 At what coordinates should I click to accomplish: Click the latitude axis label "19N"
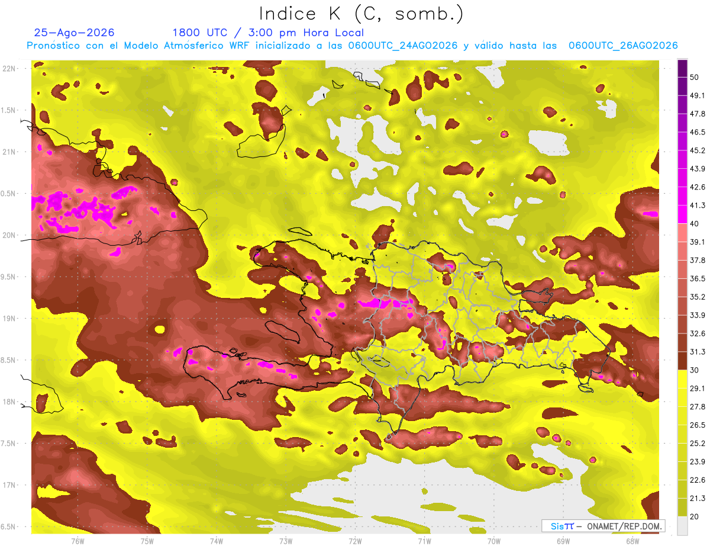click(x=9, y=318)
